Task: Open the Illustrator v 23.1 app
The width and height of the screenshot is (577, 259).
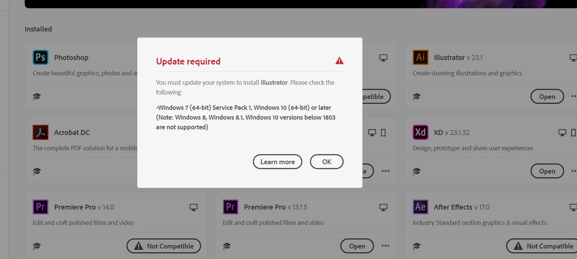Action: (x=547, y=96)
